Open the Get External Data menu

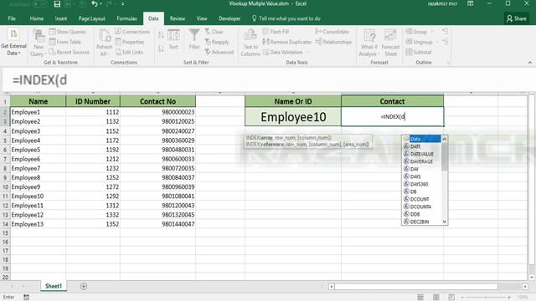tap(13, 43)
